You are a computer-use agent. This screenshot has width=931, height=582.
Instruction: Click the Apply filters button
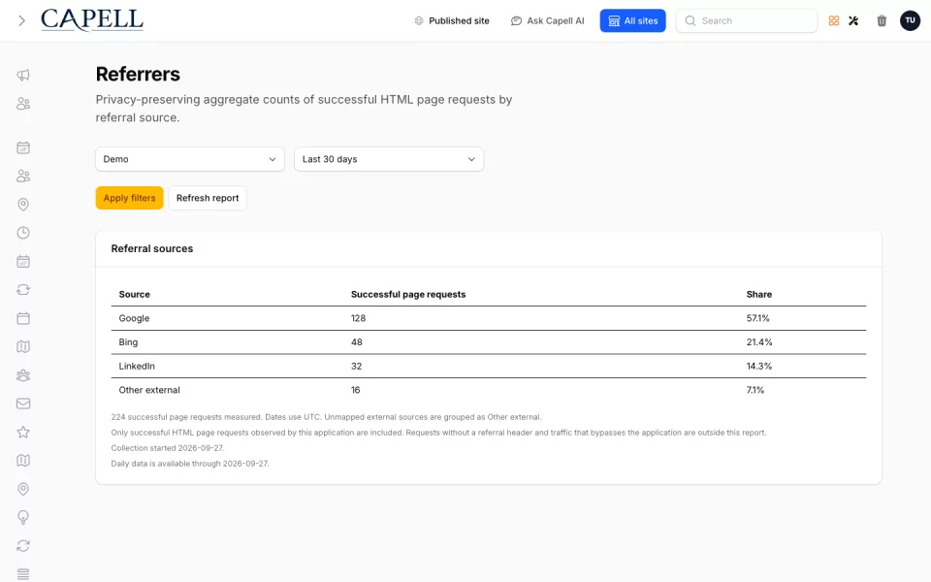tap(129, 198)
